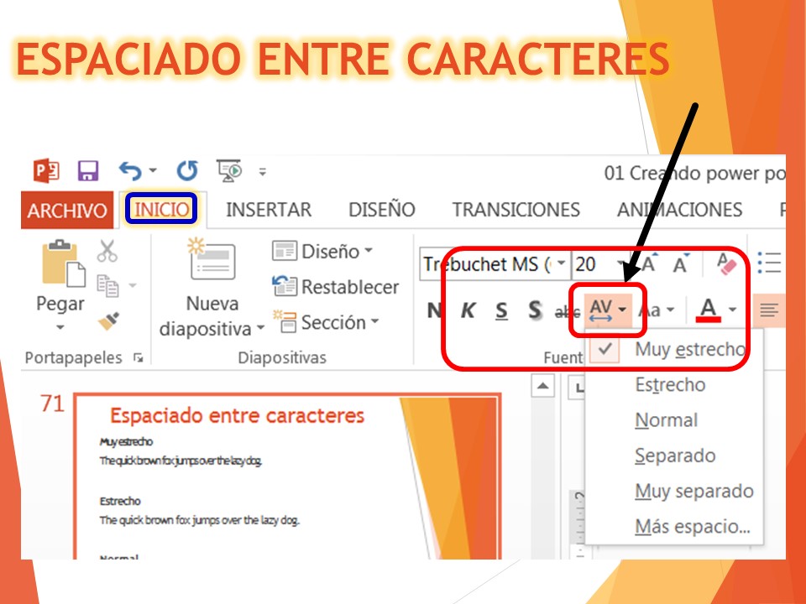
Task: Toggle left text alignment
Action: pyautogui.click(x=769, y=310)
